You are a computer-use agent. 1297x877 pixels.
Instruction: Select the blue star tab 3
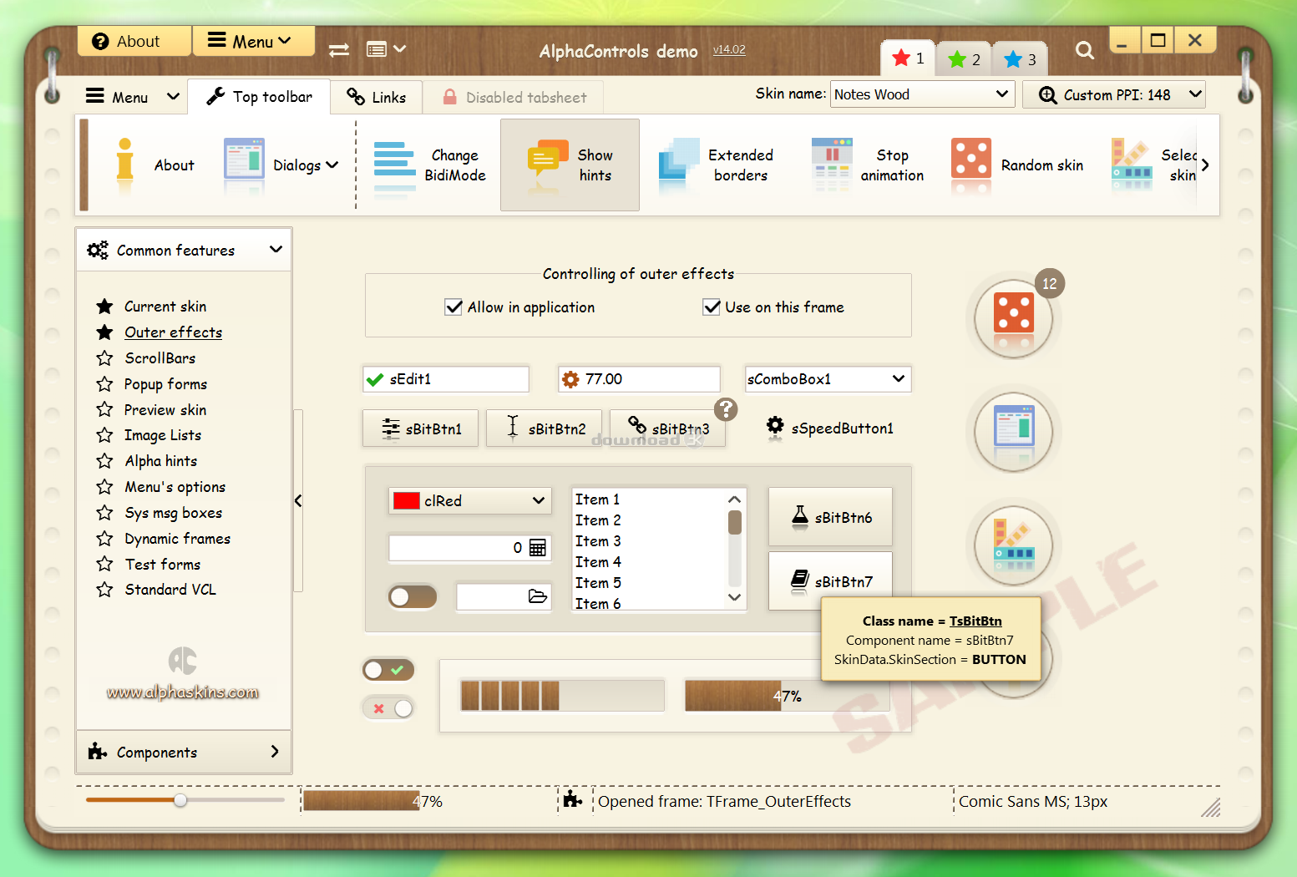(x=1020, y=59)
